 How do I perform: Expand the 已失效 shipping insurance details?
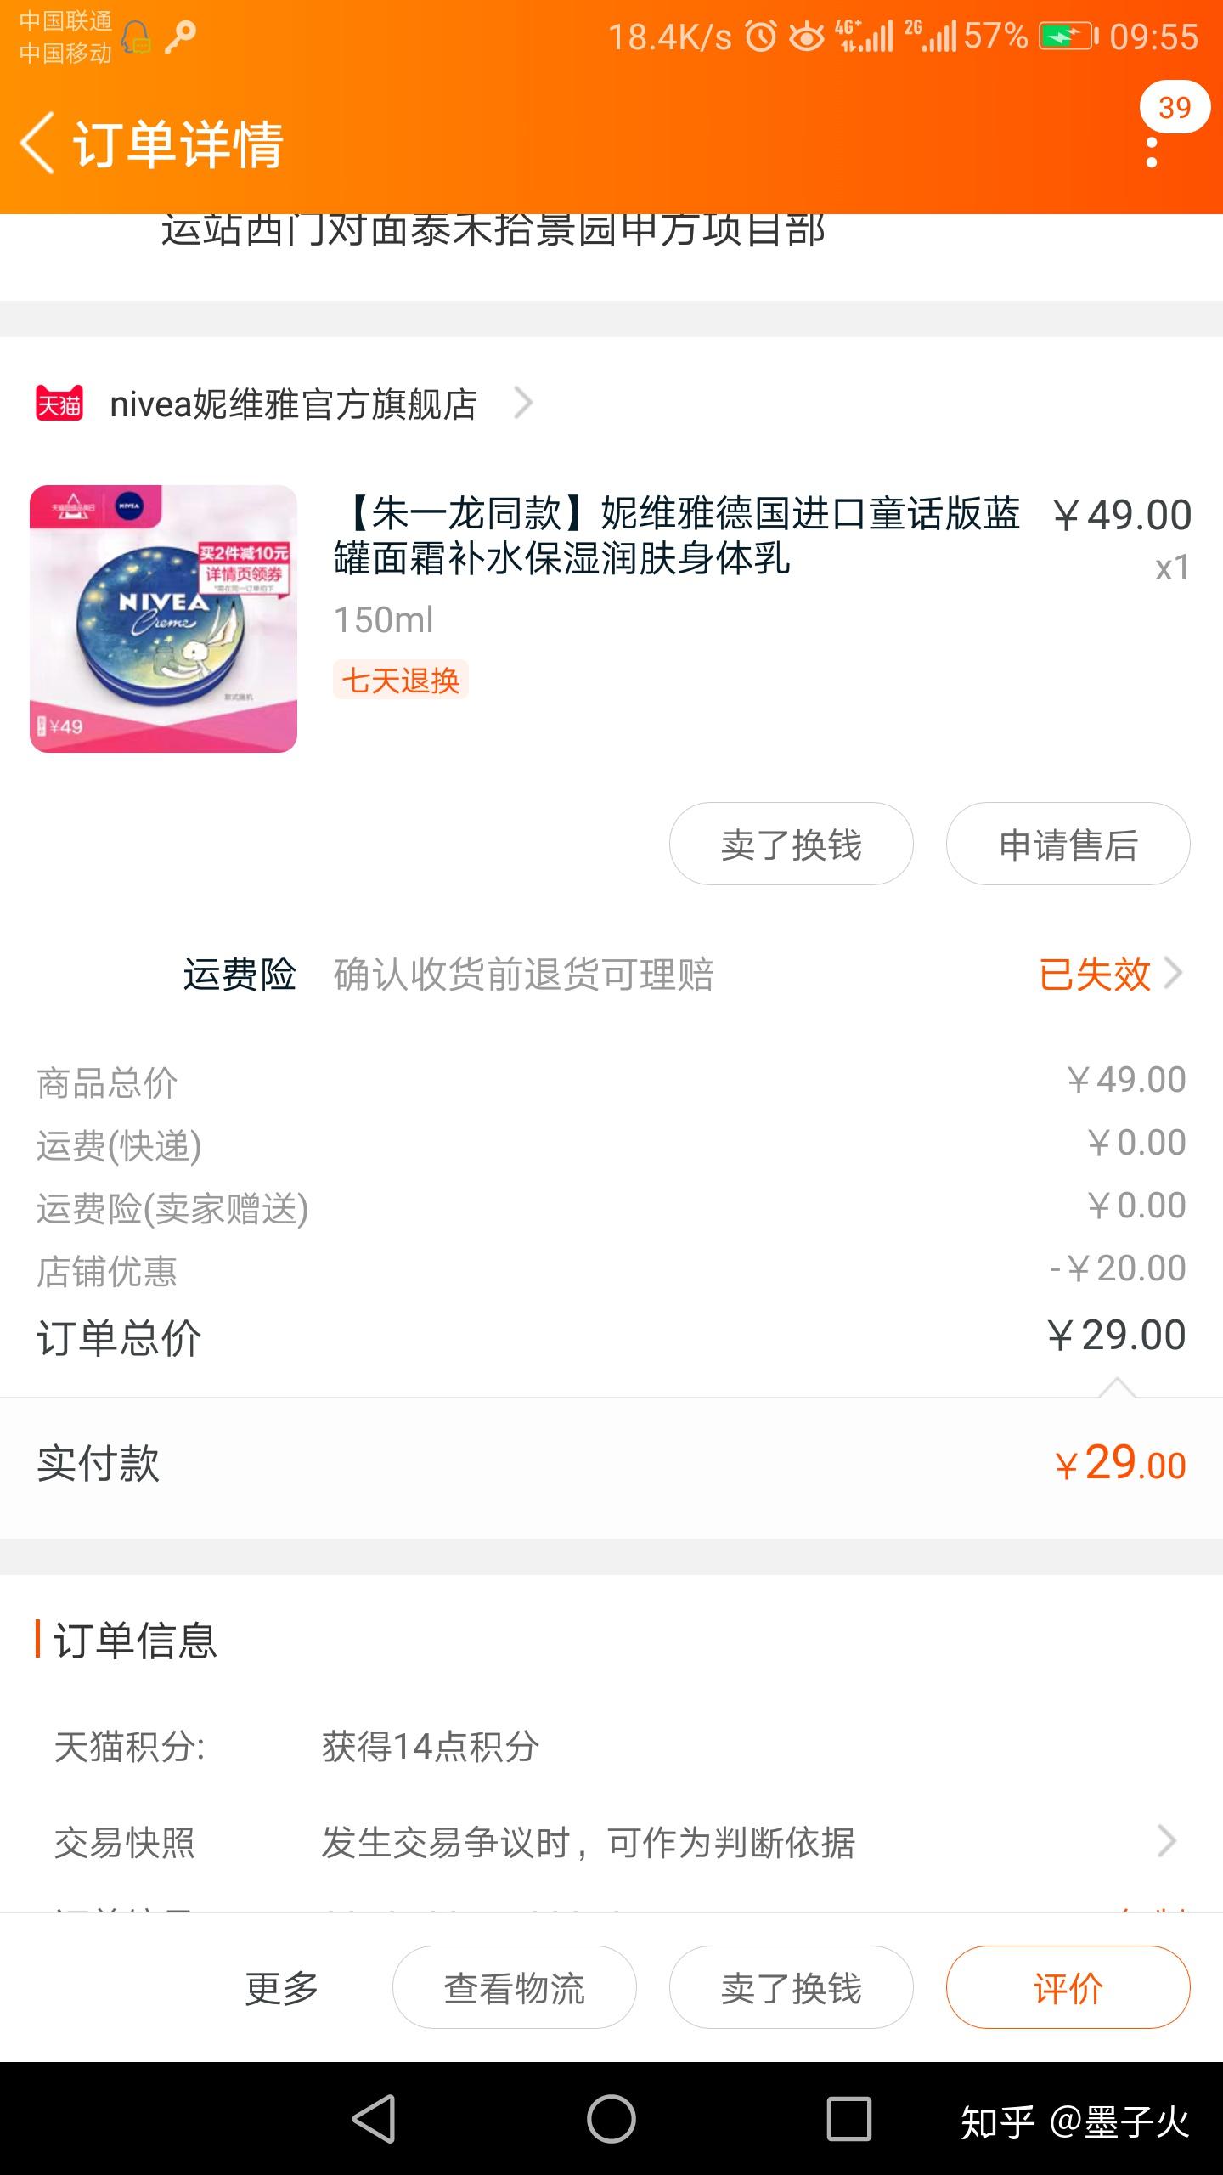(x=1110, y=974)
